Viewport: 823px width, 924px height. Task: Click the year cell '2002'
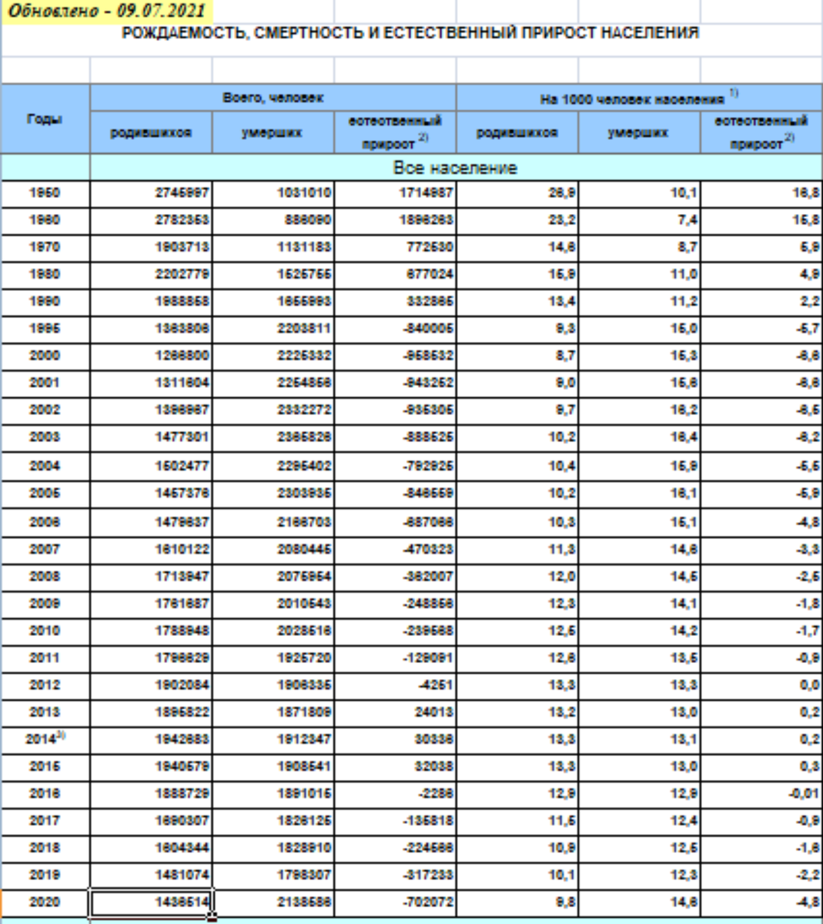click(x=45, y=410)
